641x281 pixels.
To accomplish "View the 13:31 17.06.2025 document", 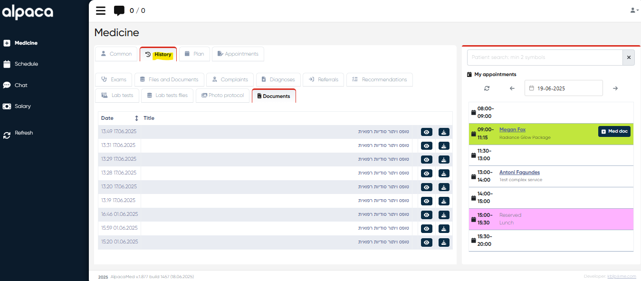I will pyautogui.click(x=427, y=146).
